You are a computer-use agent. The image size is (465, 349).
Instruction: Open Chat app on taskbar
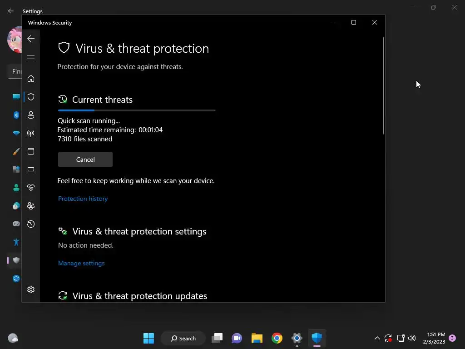(x=237, y=338)
